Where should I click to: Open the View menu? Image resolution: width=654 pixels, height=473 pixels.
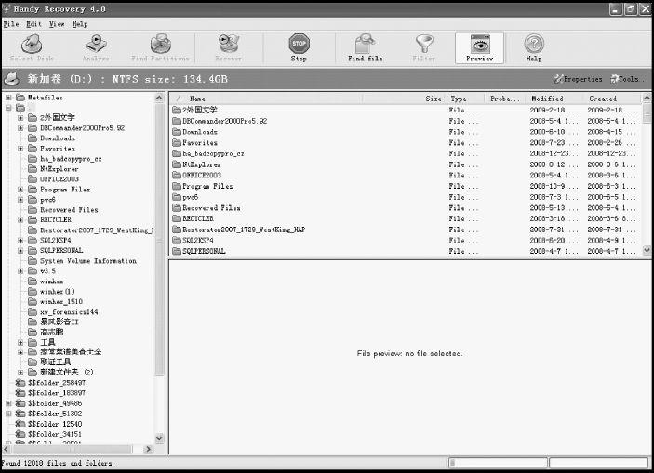click(x=57, y=23)
